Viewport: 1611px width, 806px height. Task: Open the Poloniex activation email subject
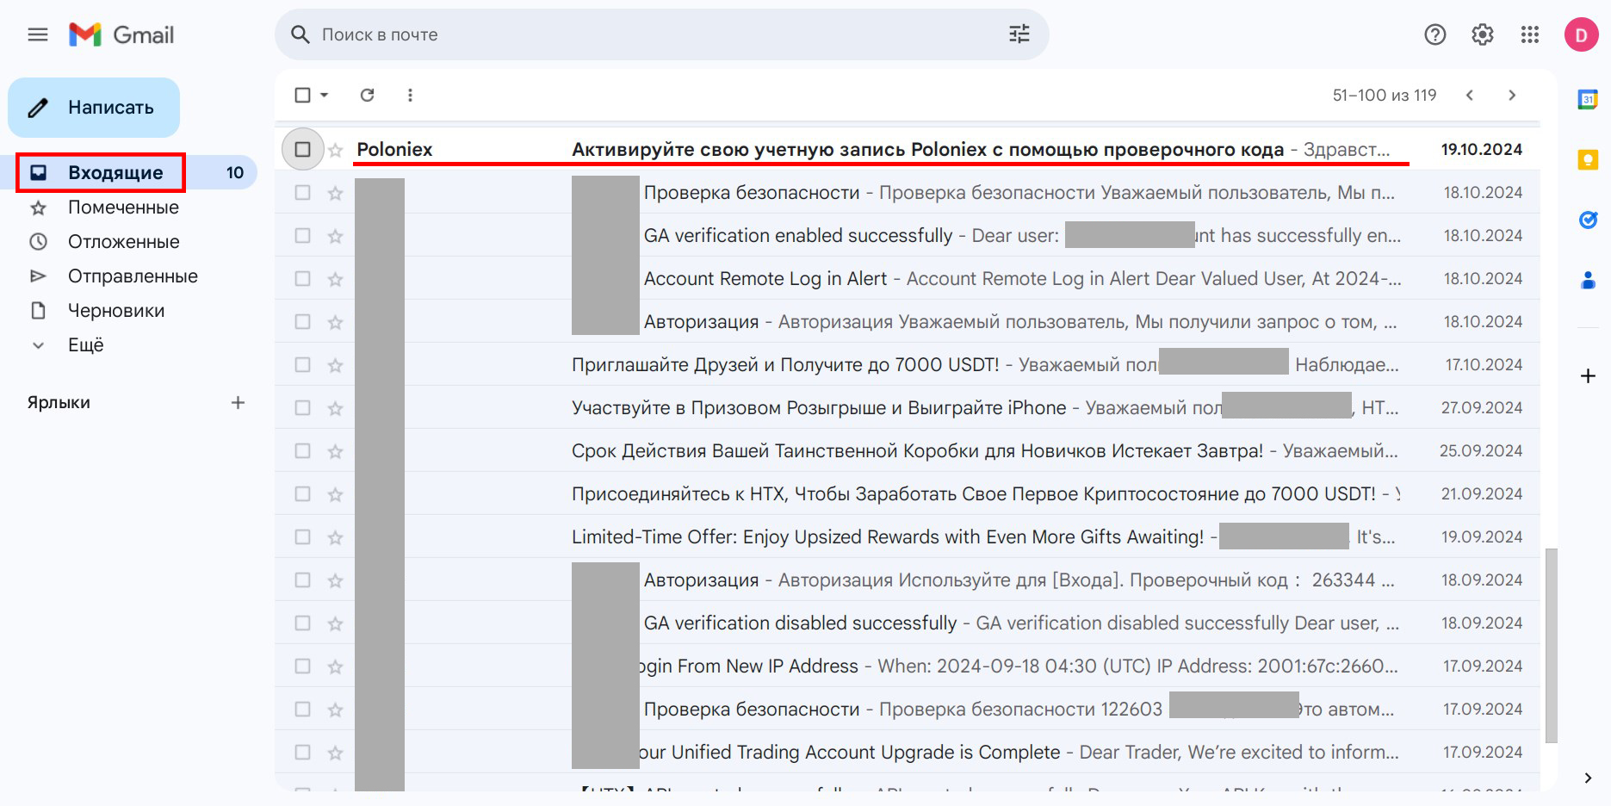pyautogui.click(x=927, y=149)
